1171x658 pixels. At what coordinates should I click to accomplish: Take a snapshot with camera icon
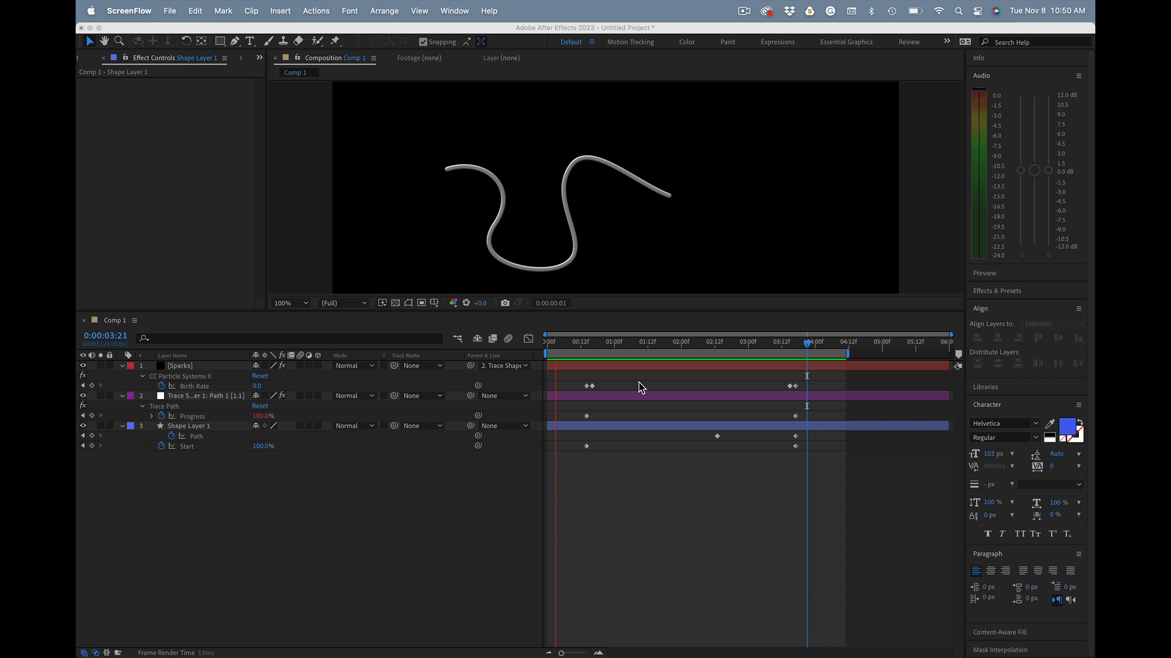coord(505,303)
